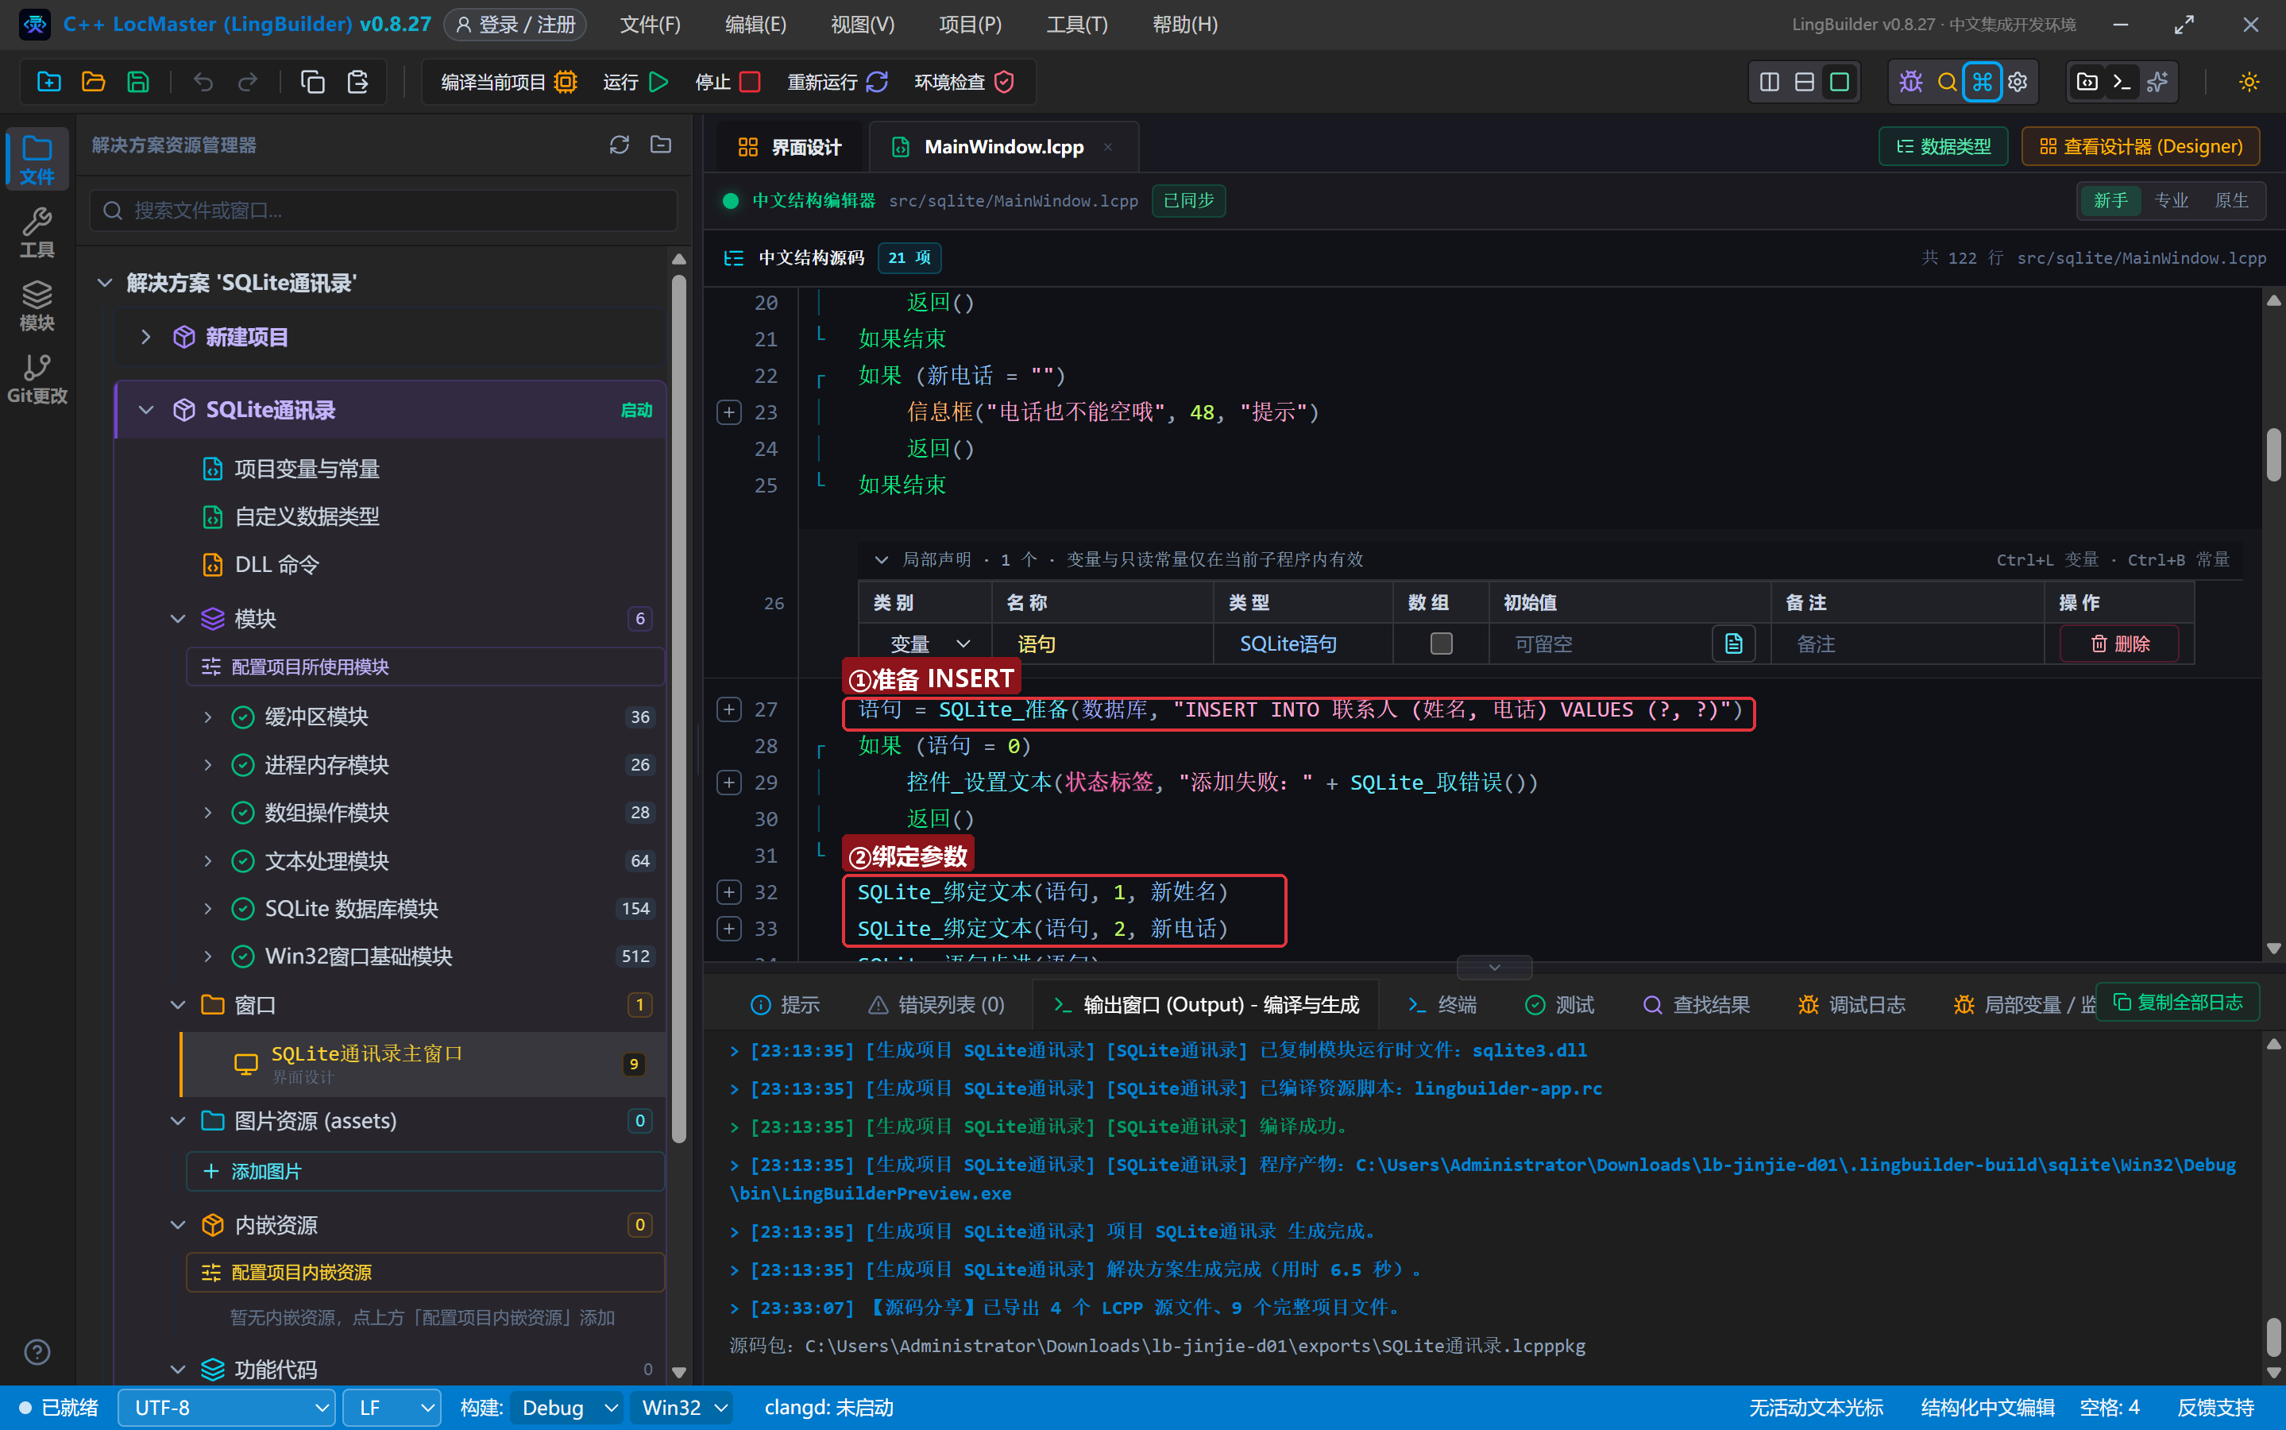The height and width of the screenshot is (1430, 2286).
Task: Switch editor mode to 原生
Action: tap(2231, 200)
